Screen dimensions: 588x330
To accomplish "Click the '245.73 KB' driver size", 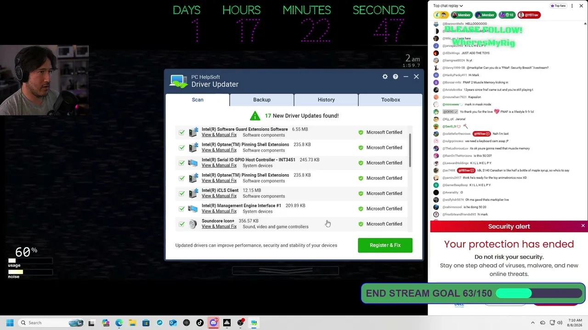I will 309,160.
